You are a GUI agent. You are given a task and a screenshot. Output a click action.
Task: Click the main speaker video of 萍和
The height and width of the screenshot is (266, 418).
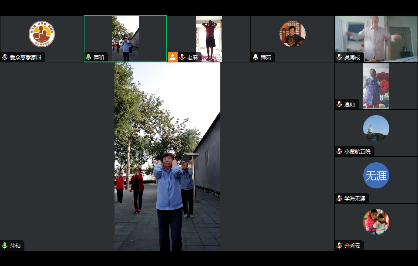167,156
